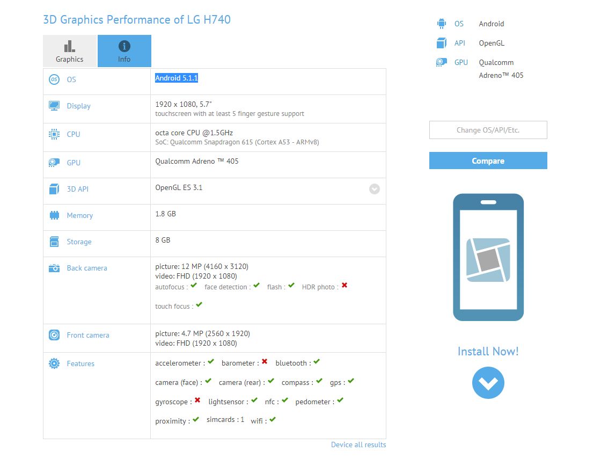Switch to the Graphics tab

coord(70,51)
